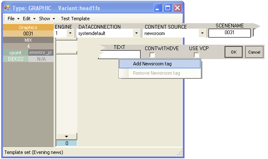
Task: Enable the CONTWITHDVE checkbox
Action: click(152, 55)
